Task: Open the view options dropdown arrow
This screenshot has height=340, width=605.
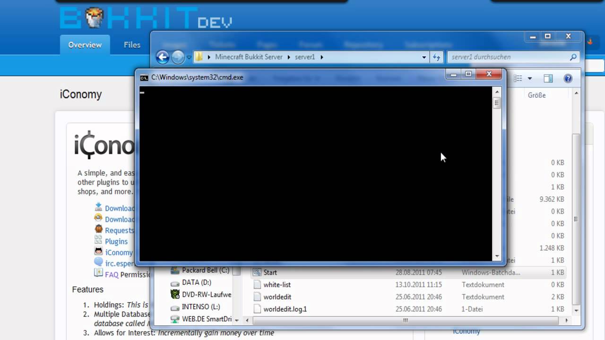Action: [x=530, y=78]
